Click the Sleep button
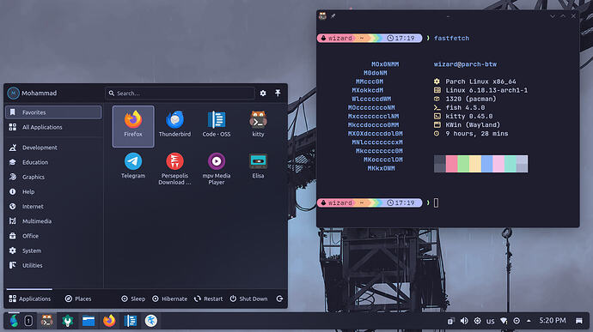Image resolution: width=593 pixels, height=332 pixels. coord(133,299)
